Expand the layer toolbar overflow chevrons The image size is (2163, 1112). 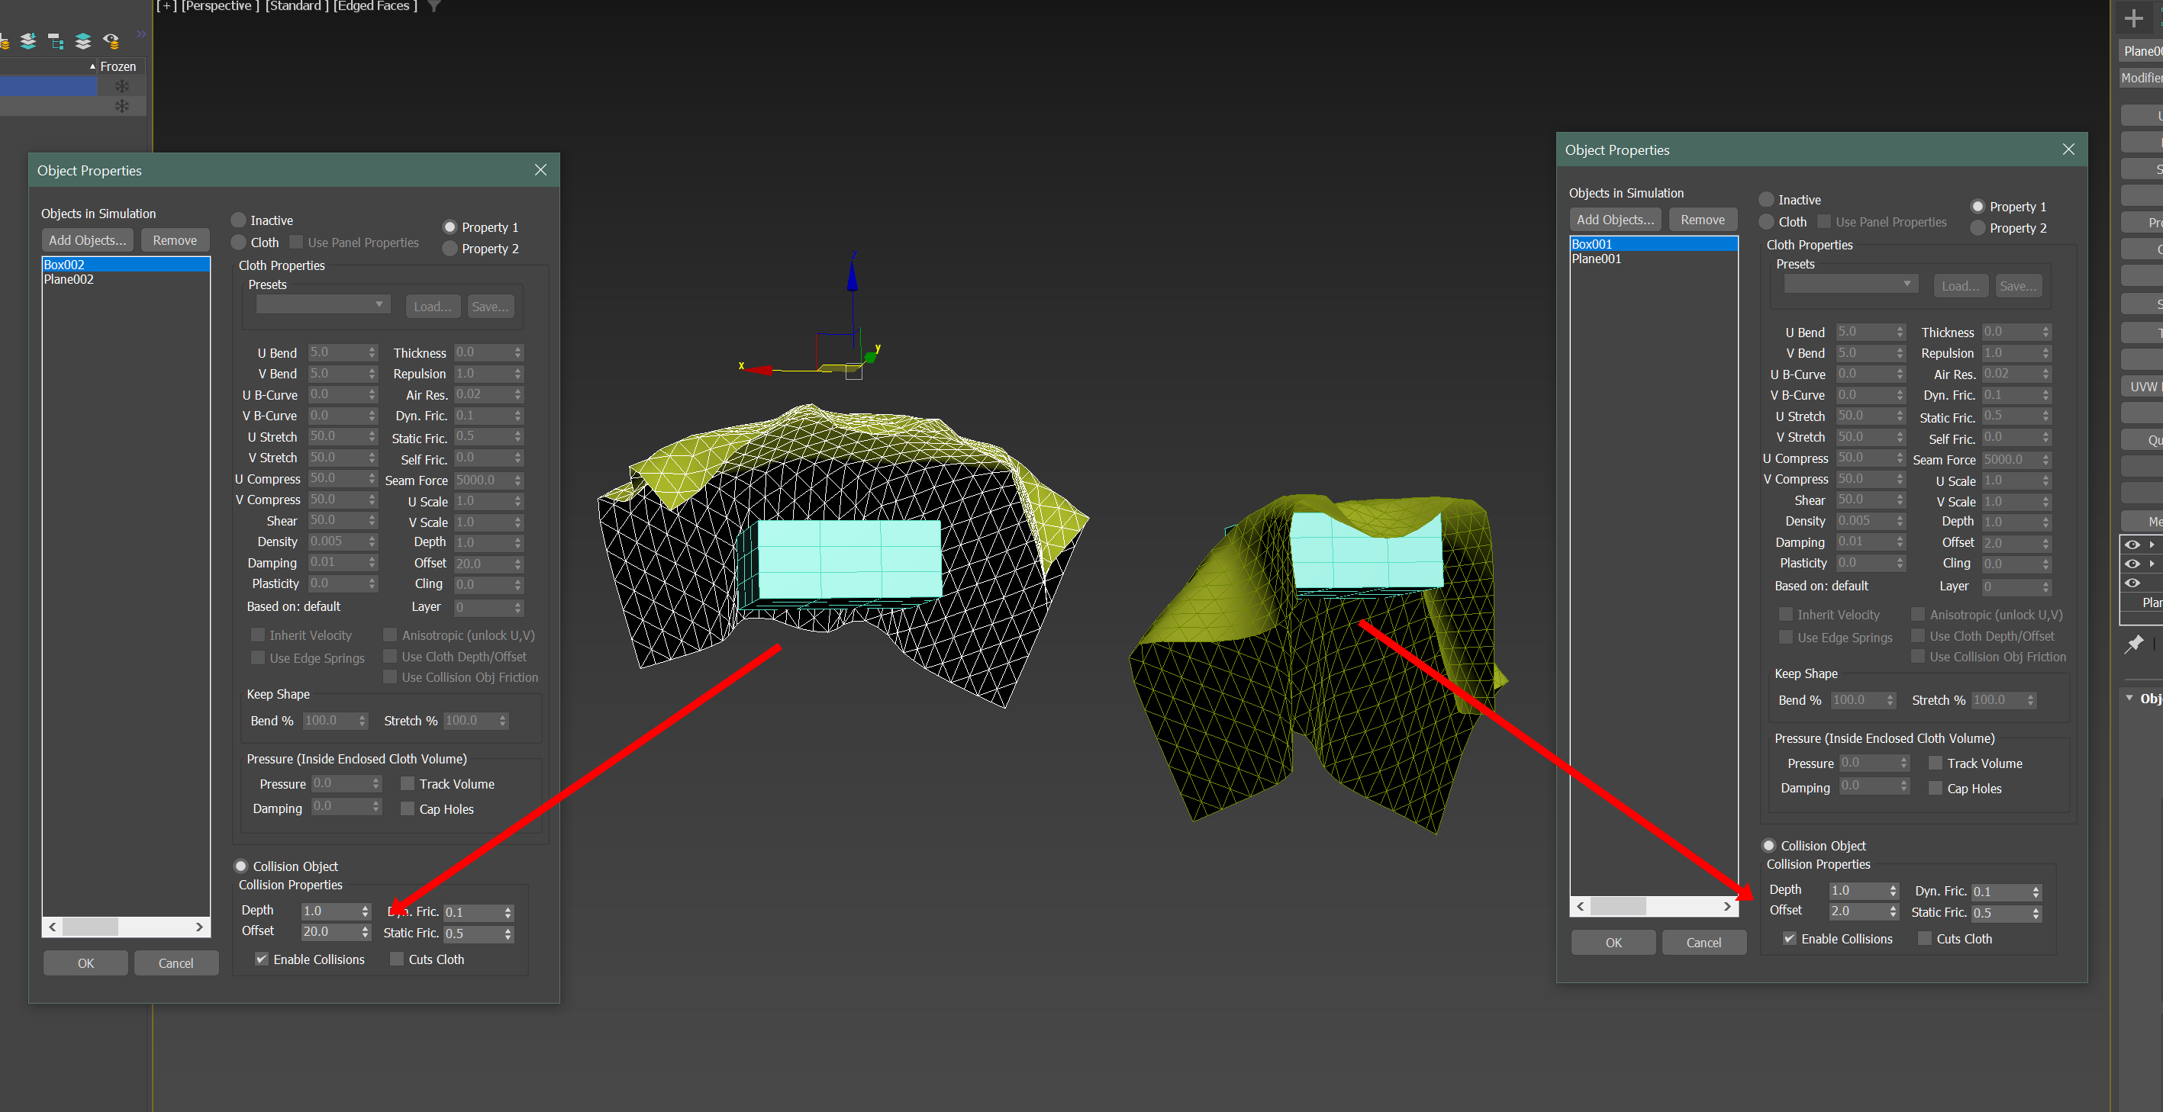point(141,34)
